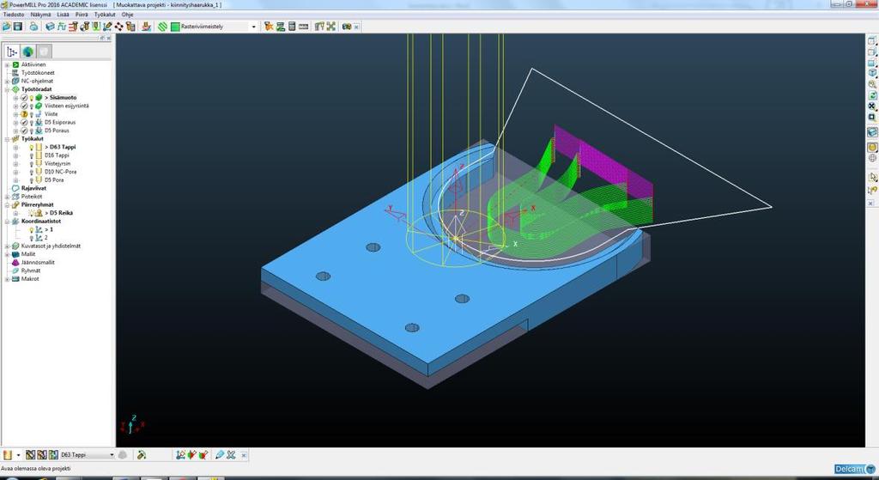879x480 pixels.
Task: Toggle the light bulb for D63 Tappi tool
Action: (32, 147)
